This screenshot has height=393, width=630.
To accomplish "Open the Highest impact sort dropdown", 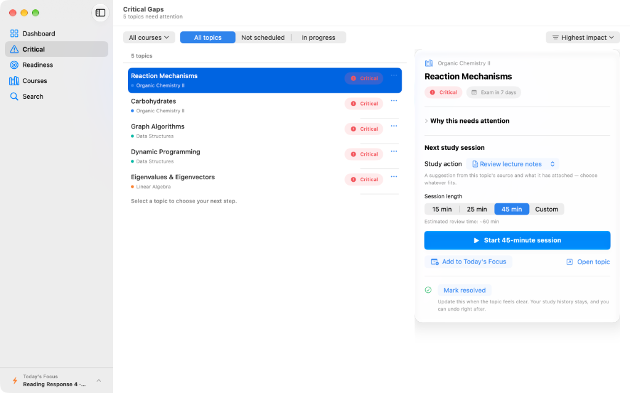I will point(583,37).
